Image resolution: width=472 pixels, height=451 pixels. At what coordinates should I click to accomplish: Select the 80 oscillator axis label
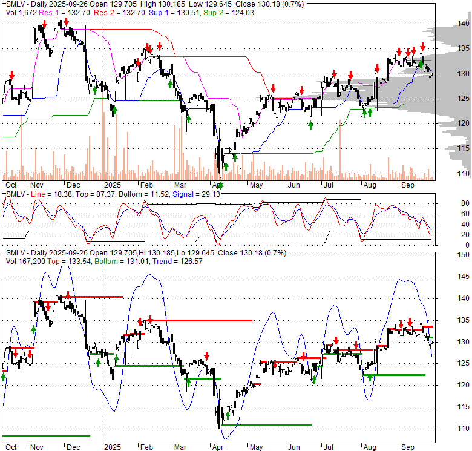coord(465,203)
